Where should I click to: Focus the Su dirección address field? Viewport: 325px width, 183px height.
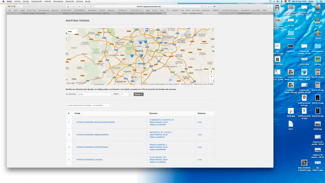point(94,94)
